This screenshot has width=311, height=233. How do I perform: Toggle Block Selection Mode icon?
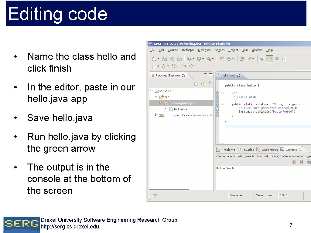tap(277, 59)
